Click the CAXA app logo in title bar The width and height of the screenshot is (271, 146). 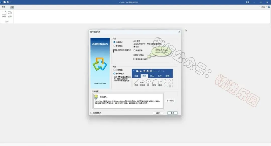1,2
